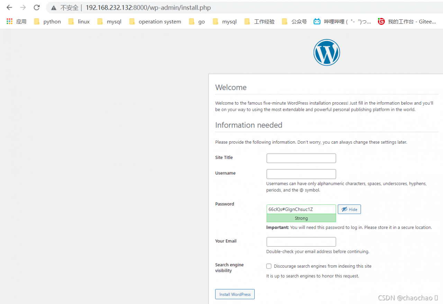Image resolution: width=443 pixels, height=304 pixels.
Task: Click into the Username text box
Action: (301, 174)
